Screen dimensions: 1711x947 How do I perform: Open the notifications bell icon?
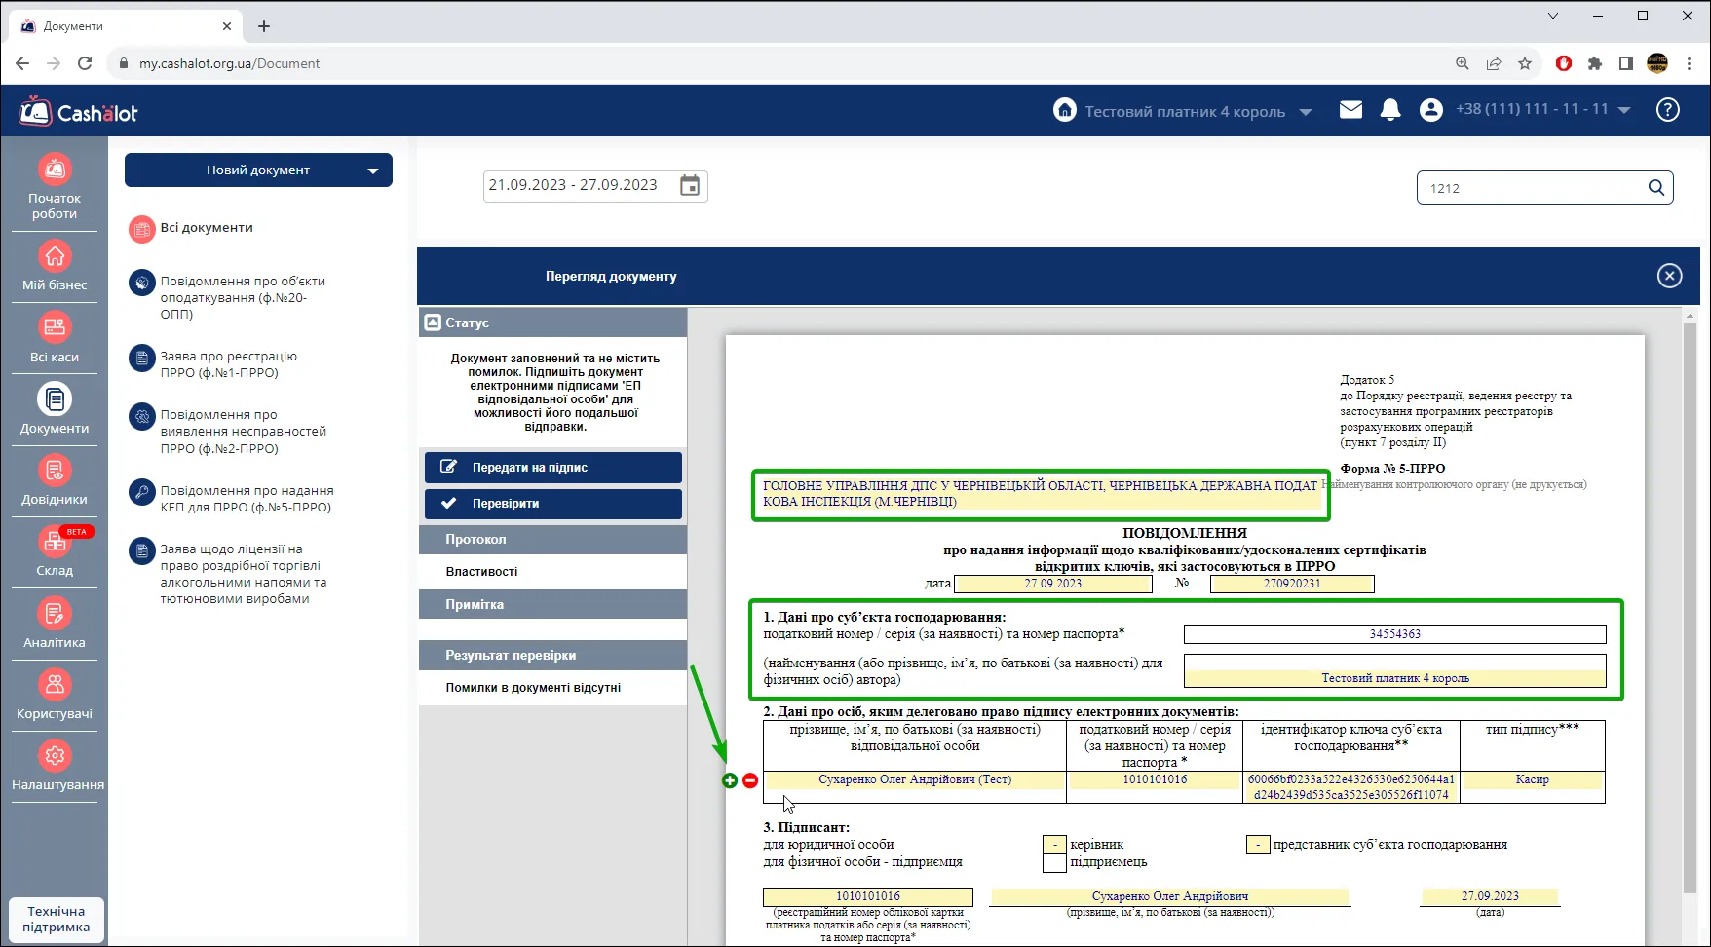pos(1390,110)
